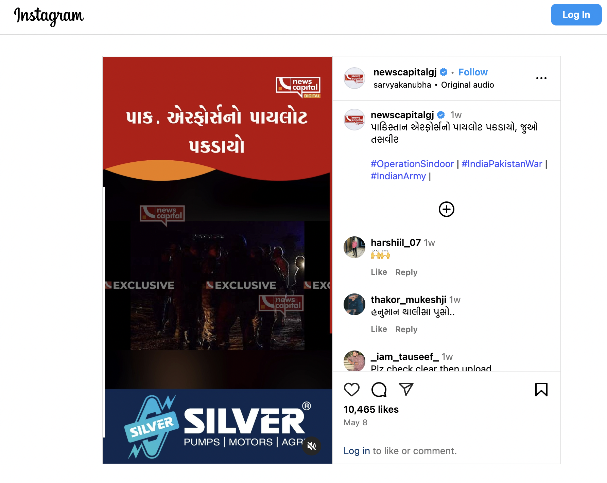Click the Log in link to comment

(357, 451)
